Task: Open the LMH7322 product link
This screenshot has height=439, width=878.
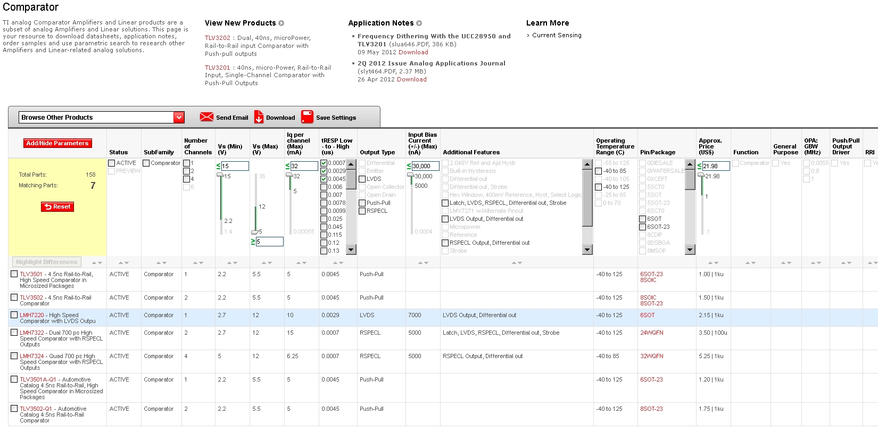Action: (x=32, y=333)
